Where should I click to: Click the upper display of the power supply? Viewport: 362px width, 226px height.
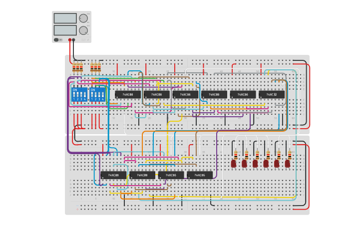click(64, 18)
